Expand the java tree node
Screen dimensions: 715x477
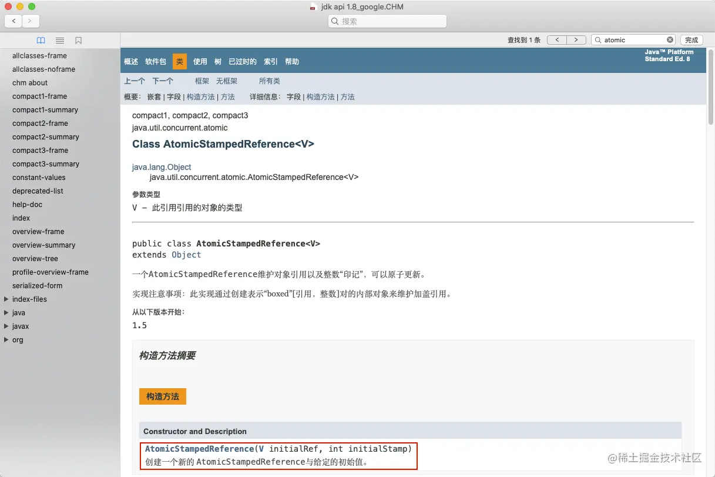pos(6,312)
